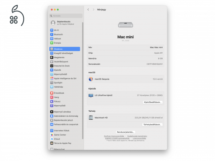This screenshot has height=161, width=215.
Task: Click the sidebar vertical scrollbar
Action: point(83,80)
